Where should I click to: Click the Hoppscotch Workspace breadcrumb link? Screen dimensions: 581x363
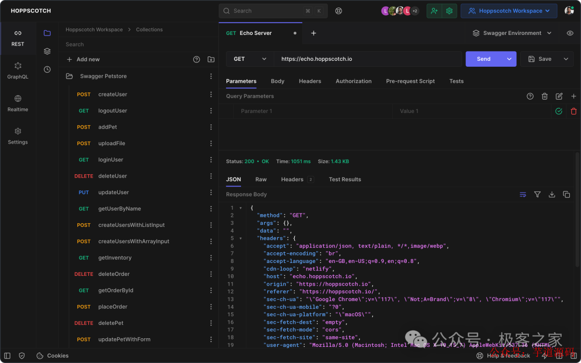[x=94, y=30]
